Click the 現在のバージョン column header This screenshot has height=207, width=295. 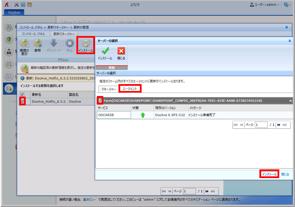pyautogui.click(x=171, y=108)
